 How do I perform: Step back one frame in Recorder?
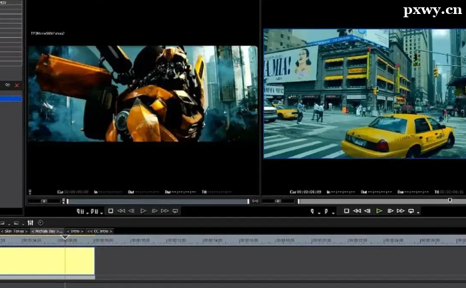367,211
